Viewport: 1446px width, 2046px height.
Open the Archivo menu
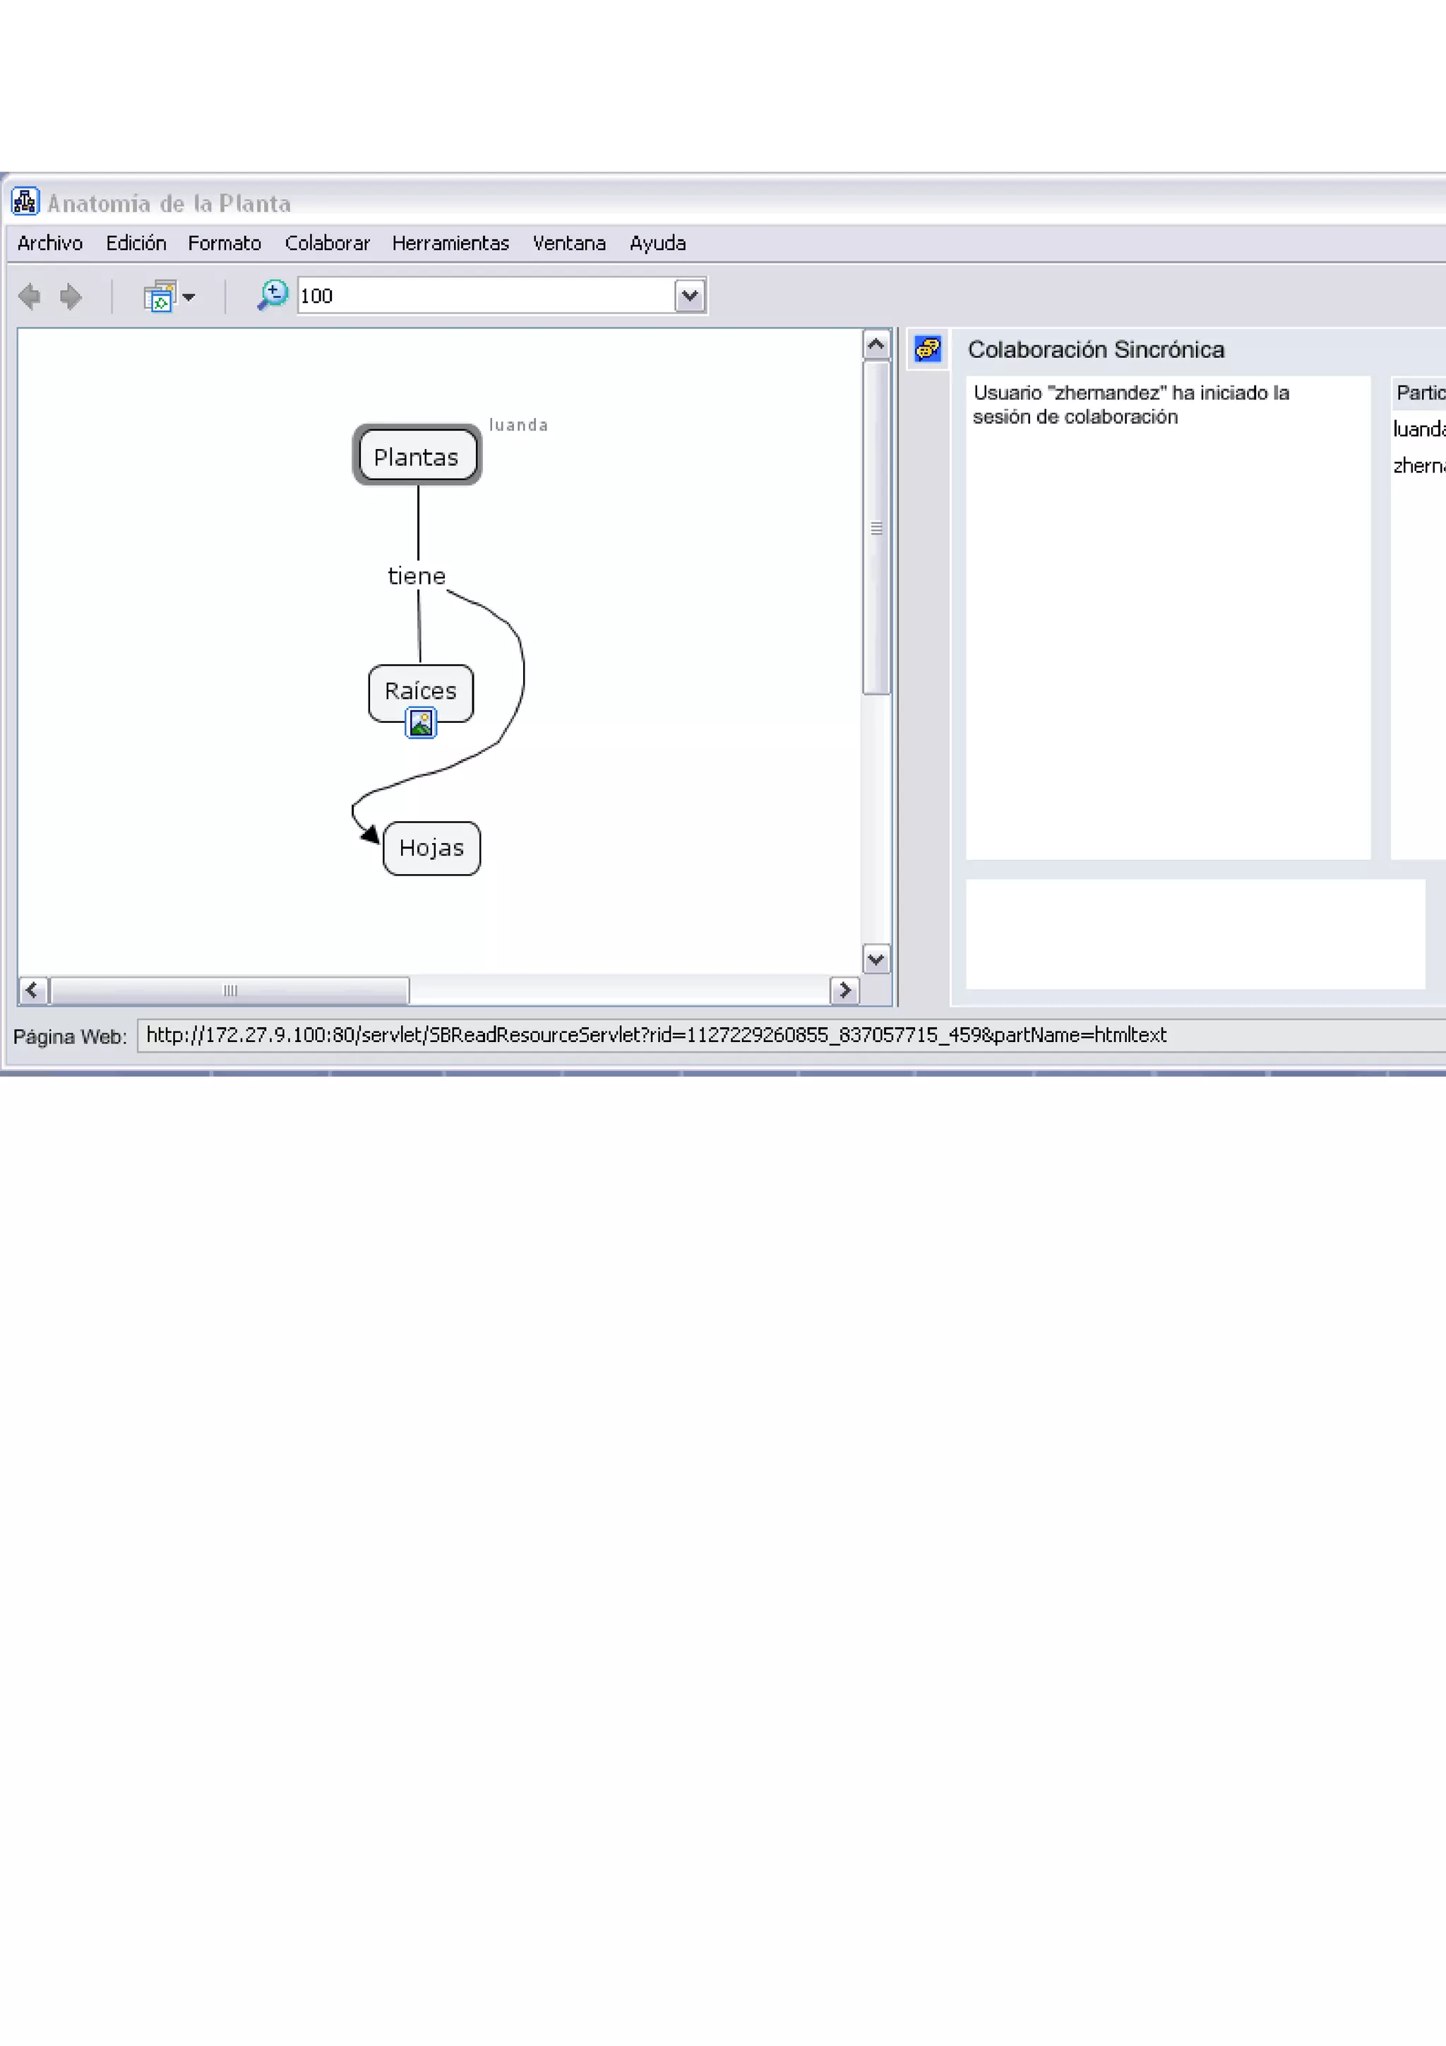click(x=50, y=244)
